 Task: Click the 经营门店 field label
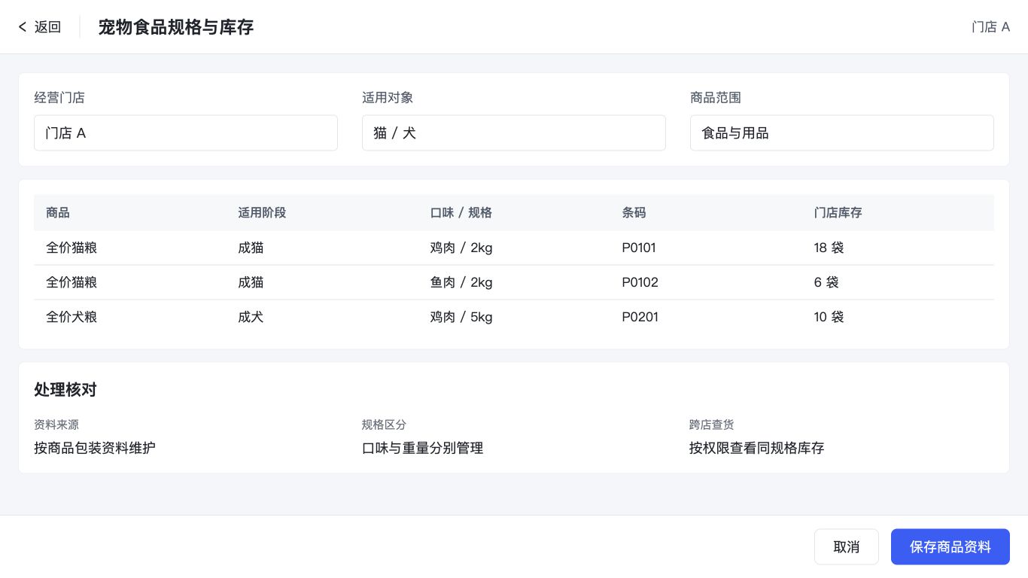tap(59, 97)
